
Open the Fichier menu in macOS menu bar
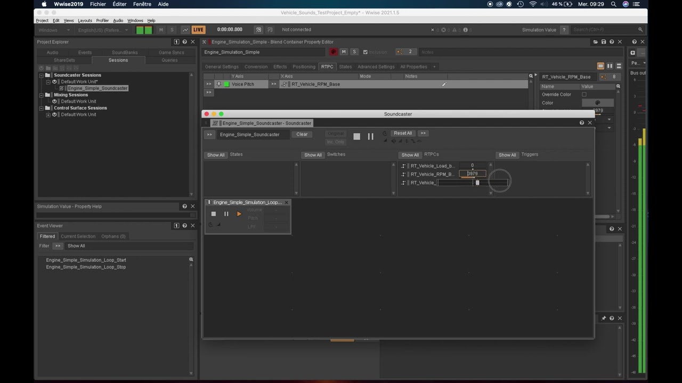coord(98,4)
